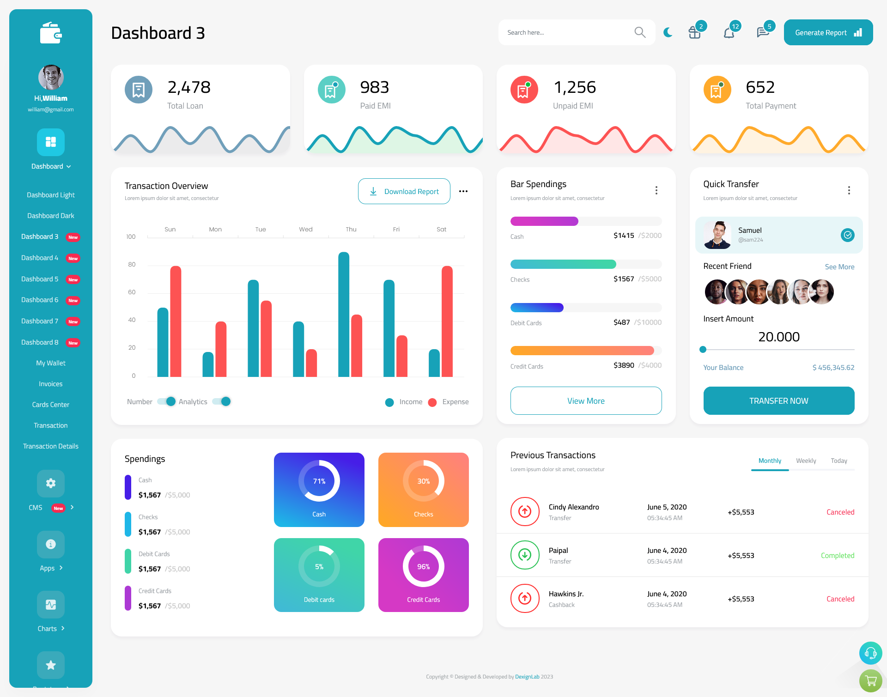Click the My Wallet sidebar icon
Image resolution: width=887 pixels, height=697 pixels.
click(50, 362)
